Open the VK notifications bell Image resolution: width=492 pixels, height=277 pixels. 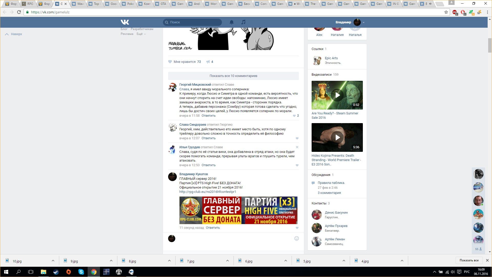point(231,22)
